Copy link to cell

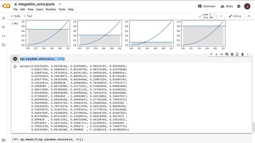(222, 54)
